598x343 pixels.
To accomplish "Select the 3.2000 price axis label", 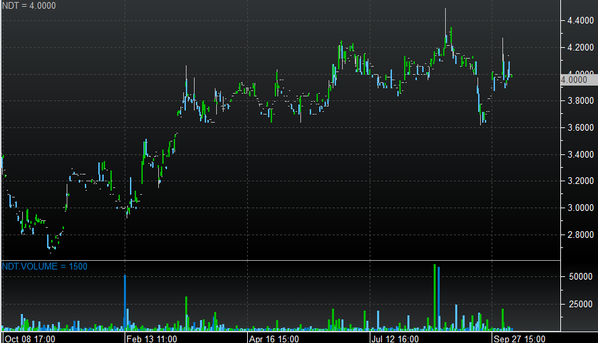I will [x=580, y=181].
